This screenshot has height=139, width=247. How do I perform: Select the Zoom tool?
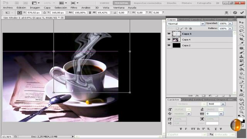tap(241, 112)
